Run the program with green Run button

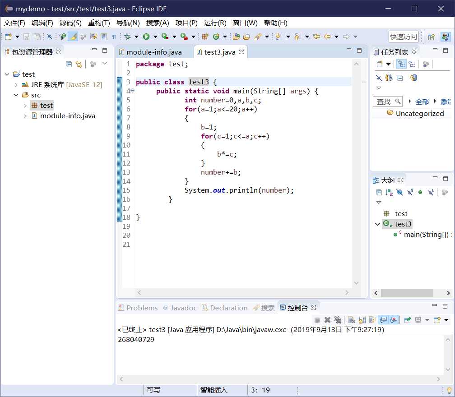coord(146,37)
